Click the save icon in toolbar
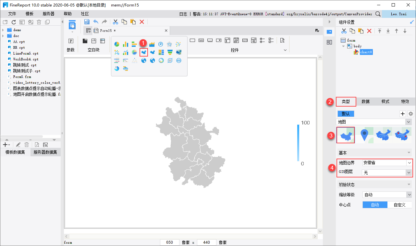This screenshot has height=246, width=416. (87, 22)
